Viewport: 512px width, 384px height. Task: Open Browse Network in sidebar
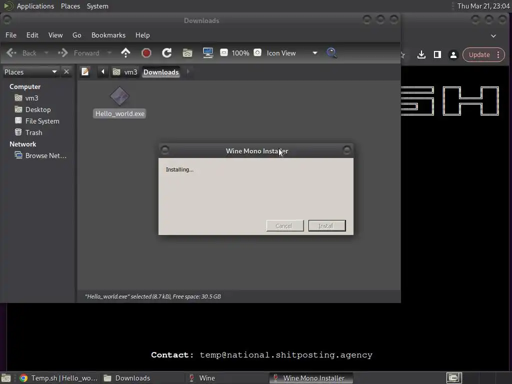tap(40, 155)
